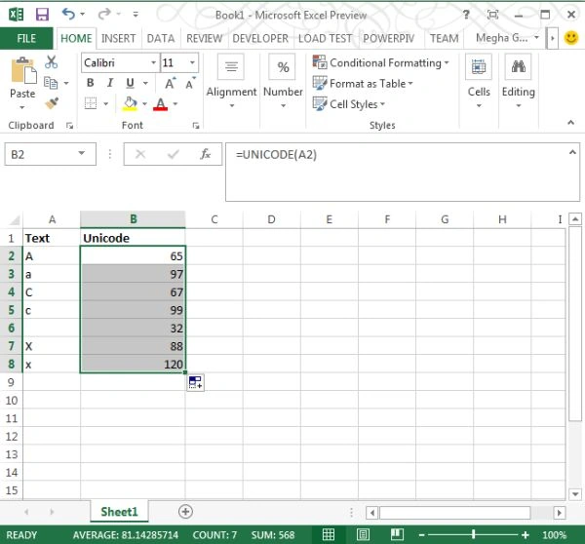The height and width of the screenshot is (544, 585).
Task: Undo the last action
Action: click(x=68, y=15)
